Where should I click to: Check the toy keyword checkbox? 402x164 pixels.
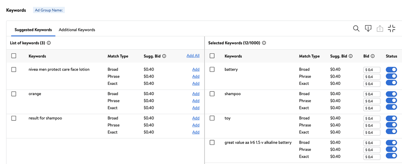212,118
